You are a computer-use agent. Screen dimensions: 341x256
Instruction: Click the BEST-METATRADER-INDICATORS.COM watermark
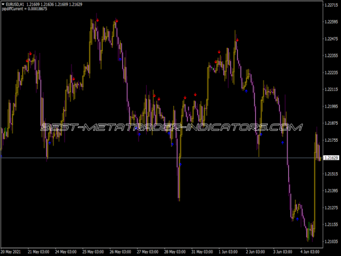tap(171, 127)
